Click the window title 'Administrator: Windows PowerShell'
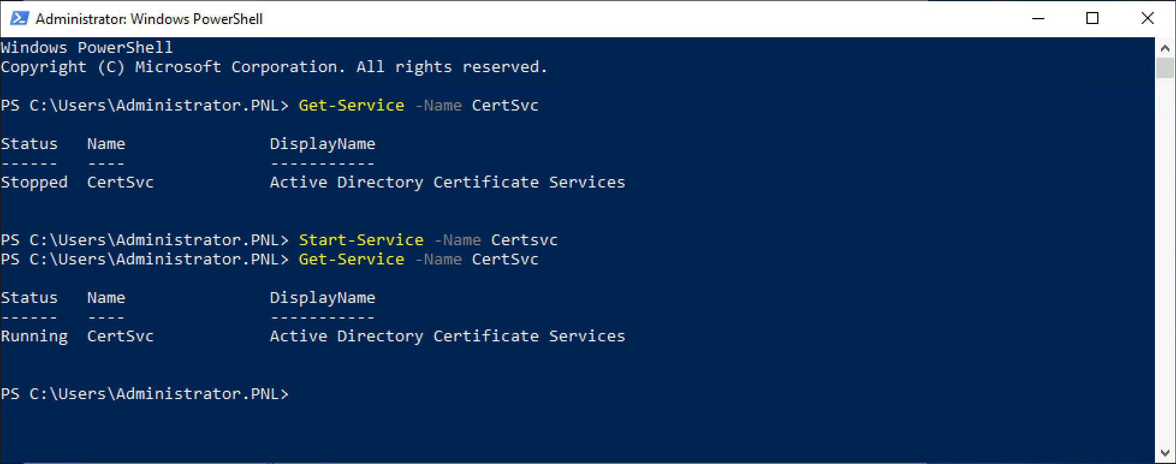The image size is (1176, 464). coord(149,19)
